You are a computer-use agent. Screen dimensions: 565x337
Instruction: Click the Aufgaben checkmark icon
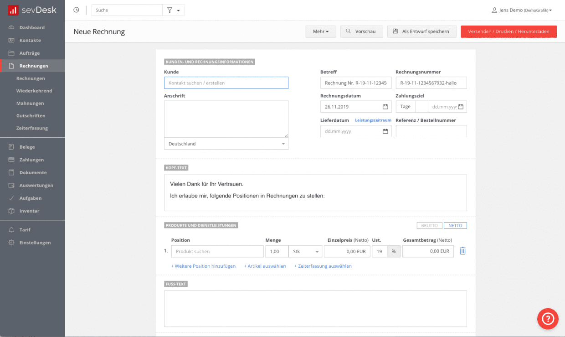(x=11, y=198)
